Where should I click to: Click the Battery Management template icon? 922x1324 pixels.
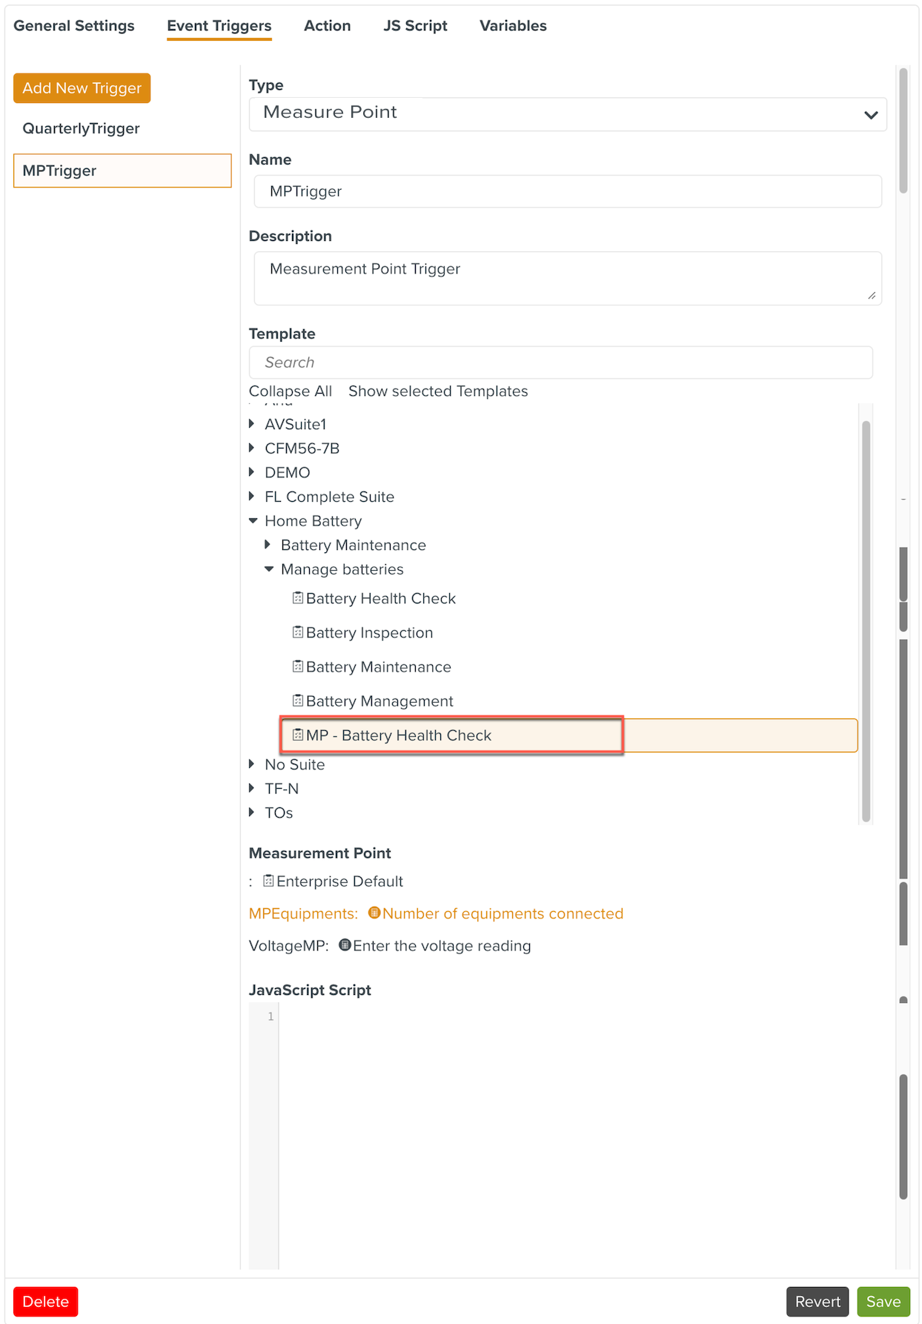(x=298, y=701)
